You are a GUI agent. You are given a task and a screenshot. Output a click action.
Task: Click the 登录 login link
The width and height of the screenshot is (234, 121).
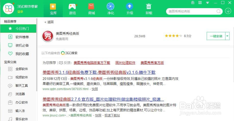(20, 12)
